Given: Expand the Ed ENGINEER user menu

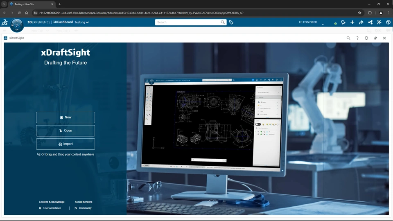Looking at the screenshot, I should pos(323,24).
